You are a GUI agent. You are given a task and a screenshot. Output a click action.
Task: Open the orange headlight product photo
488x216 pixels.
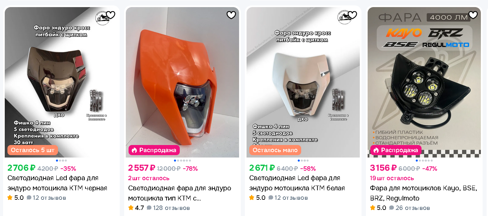[x=182, y=82]
